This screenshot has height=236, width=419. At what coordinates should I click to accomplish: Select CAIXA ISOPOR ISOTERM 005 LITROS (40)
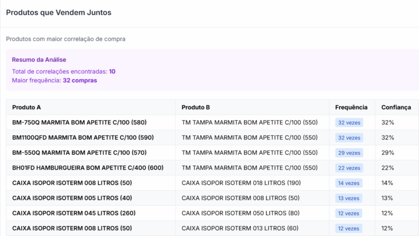pos(72,198)
